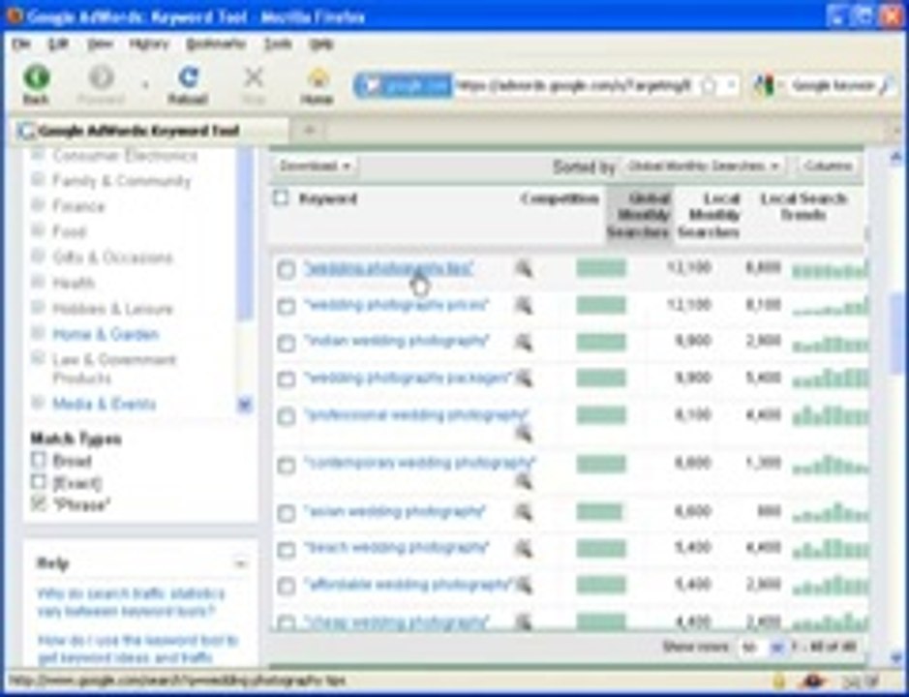The width and height of the screenshot is (909, 697).
Task: Open a new tab with plus button
Action: (x=309, y=130)
